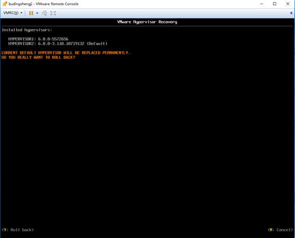Screen dimensions: 295x238
Task: Send Ctrl+Alt+Del with the toolbar icon
Action: 45,13
